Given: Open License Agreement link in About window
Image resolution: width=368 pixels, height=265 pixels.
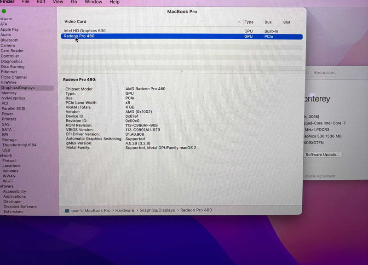Looking at the screenshot, I should (x=319, y=176).
